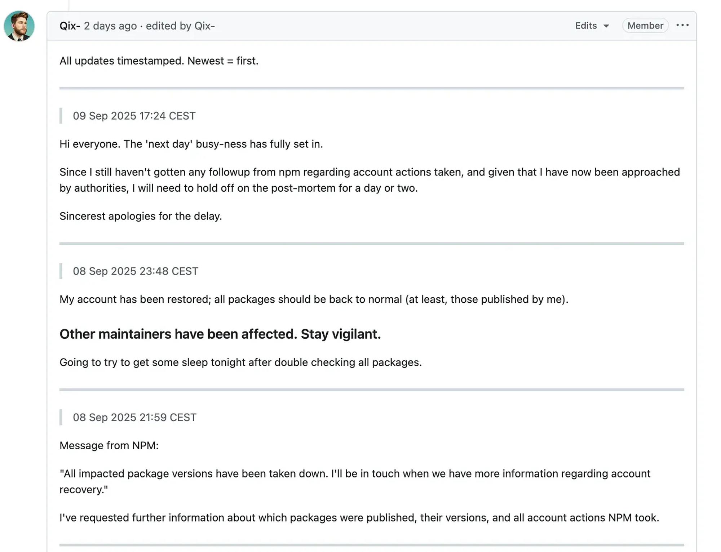This screenshot has height=552, width=721.
Task: Open the three-dot comment options menu
Action: tap(682, 25)
